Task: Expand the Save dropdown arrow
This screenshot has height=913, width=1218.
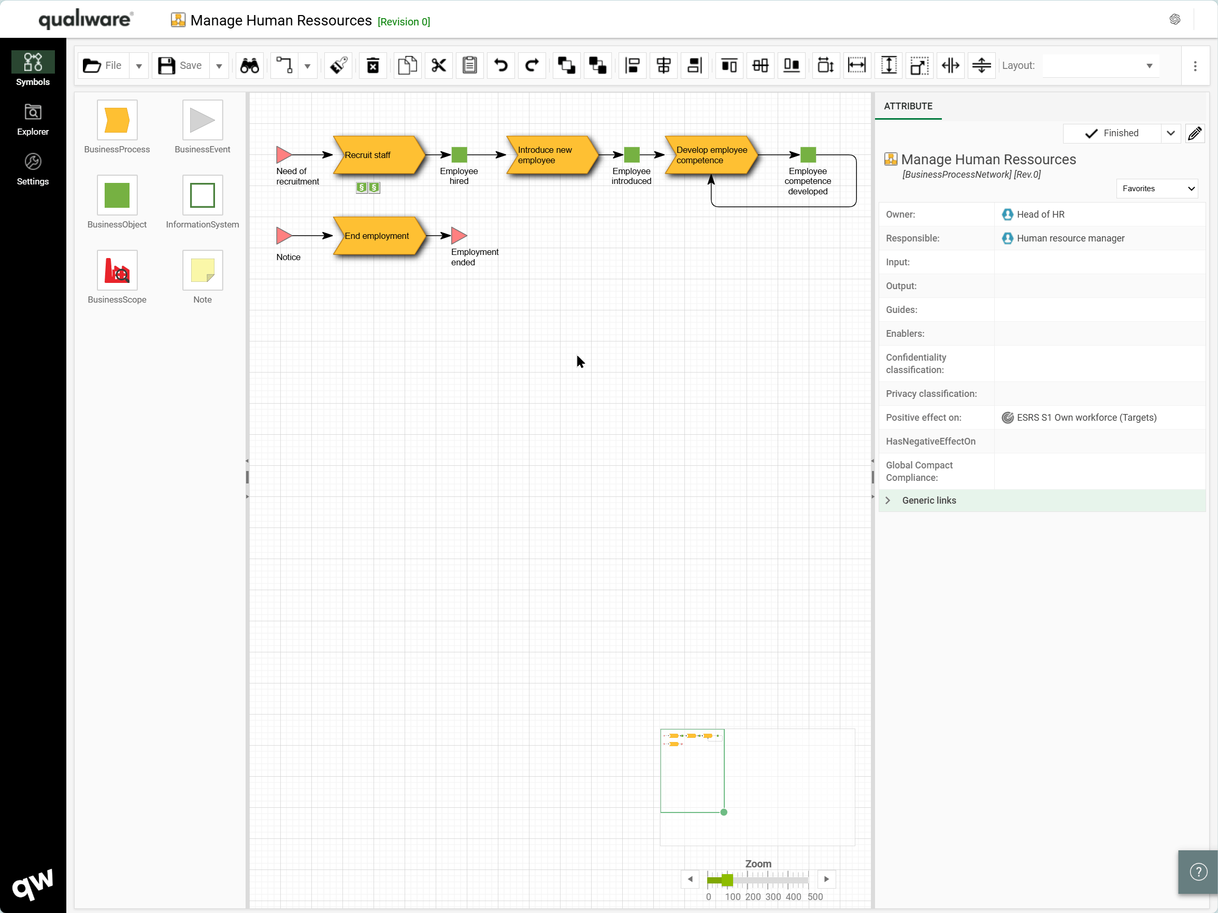Action: [219, 65]
